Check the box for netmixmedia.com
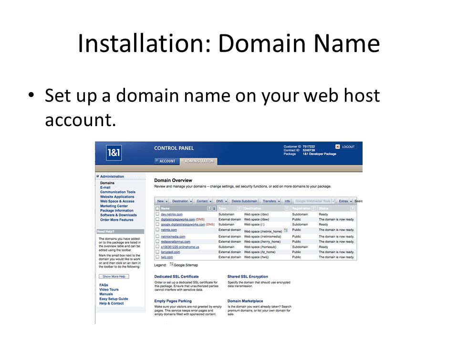The height and width of the screenshot is (344, 458). coord(157,236)
